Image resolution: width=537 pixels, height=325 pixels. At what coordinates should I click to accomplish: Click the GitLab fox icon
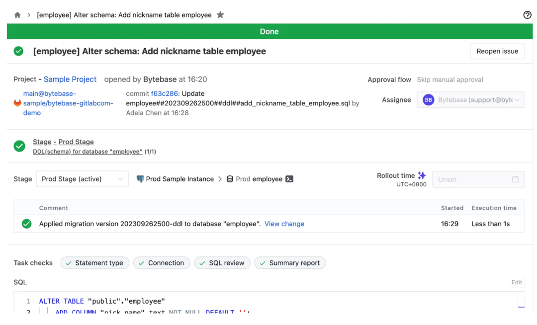pyautogui.click(x=17, y=103)
